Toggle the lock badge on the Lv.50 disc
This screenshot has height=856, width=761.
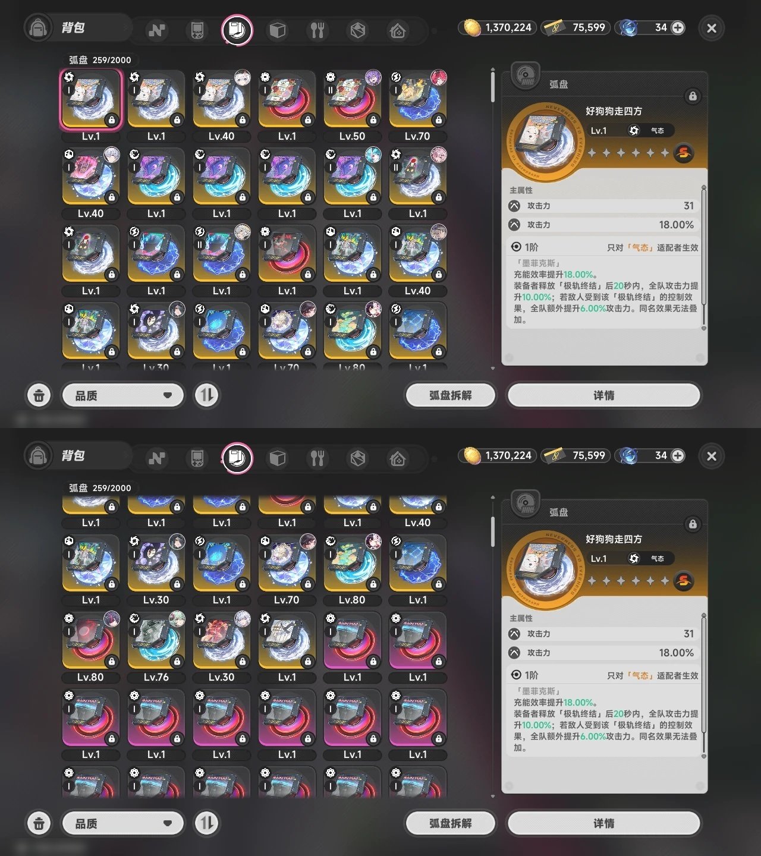click(x=373, y=120)
